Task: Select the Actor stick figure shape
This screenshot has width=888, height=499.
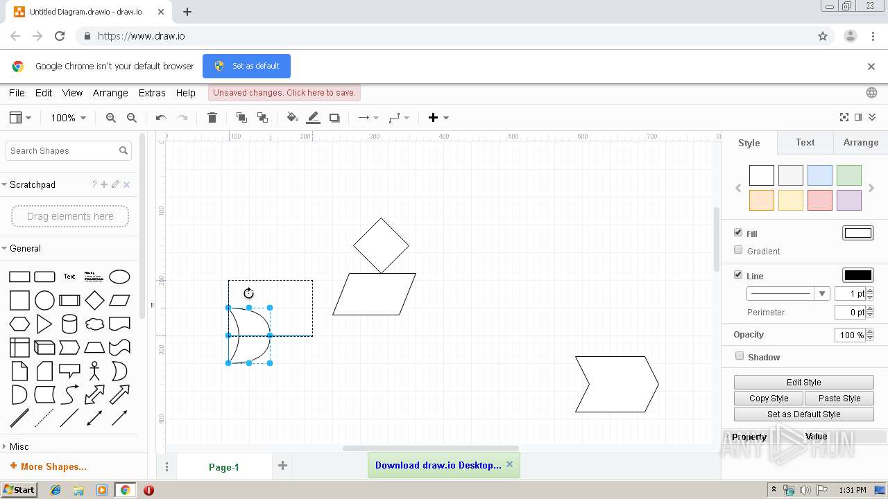Action: pyautogui.click(x=94, y=371)
